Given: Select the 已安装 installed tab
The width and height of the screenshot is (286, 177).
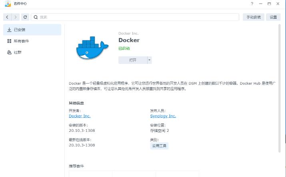Looking at the screenshot, I should 32,30.
